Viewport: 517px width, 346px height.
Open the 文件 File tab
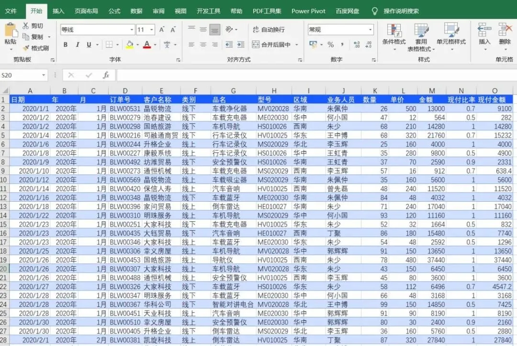(x=11, y=11)
